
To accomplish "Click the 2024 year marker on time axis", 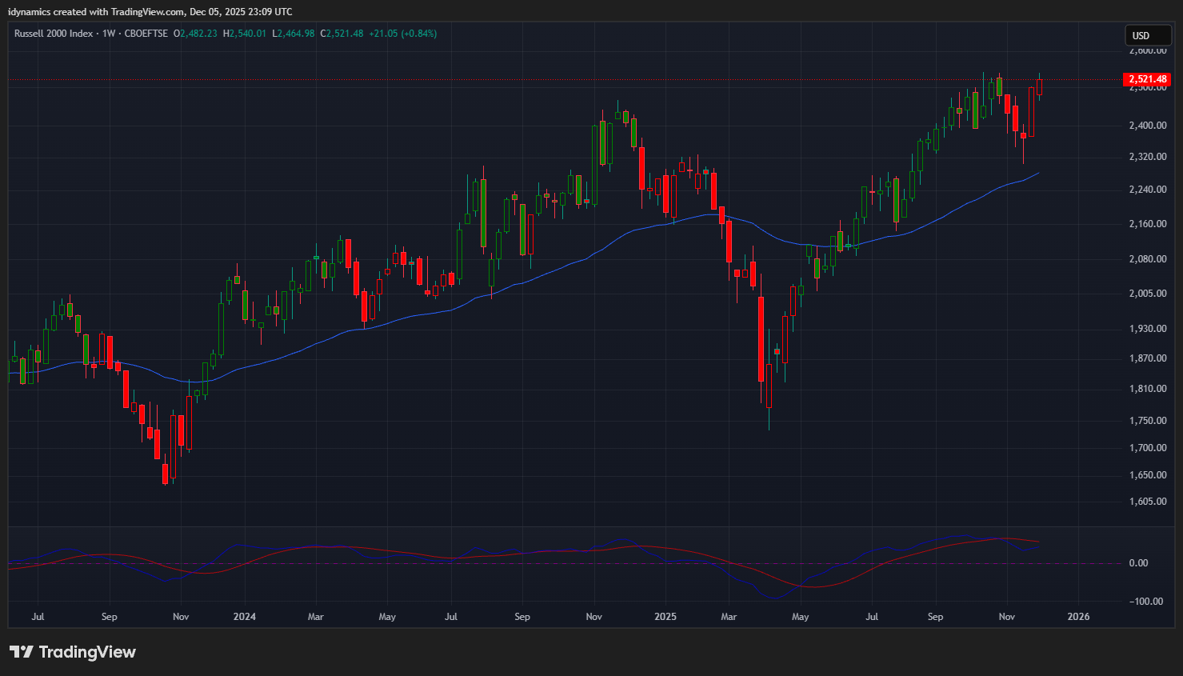I will (x=244, y=617).
